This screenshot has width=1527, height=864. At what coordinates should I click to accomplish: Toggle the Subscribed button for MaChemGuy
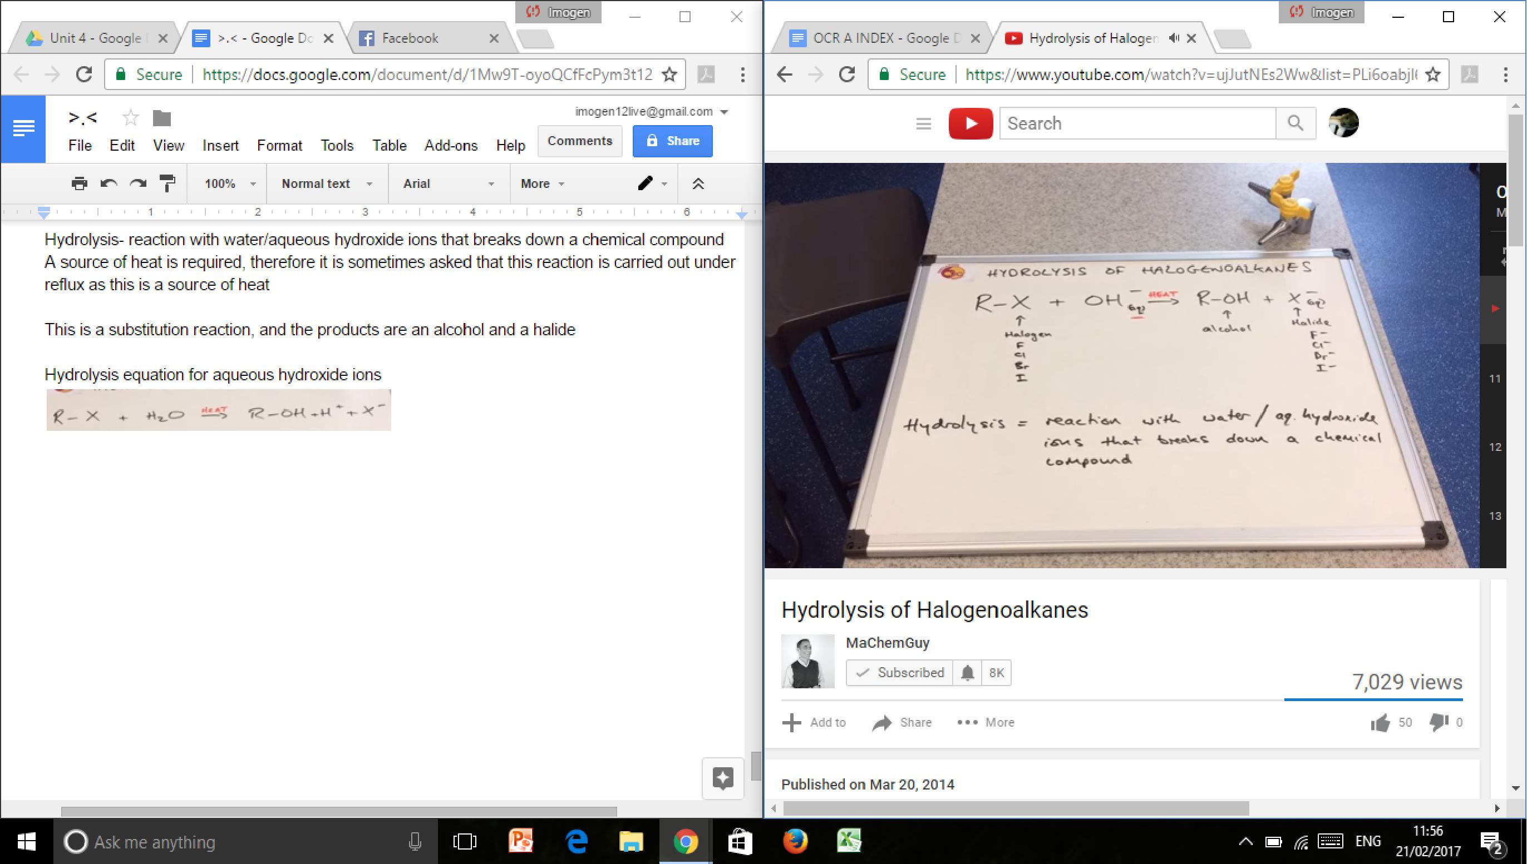coord(900,672)
